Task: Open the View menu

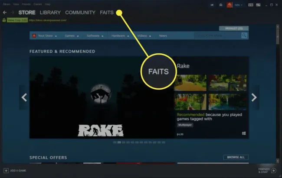Action: (16, 4)
